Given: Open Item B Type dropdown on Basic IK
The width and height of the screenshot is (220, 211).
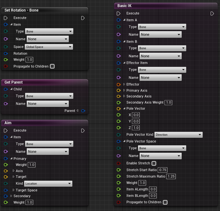Looking at the screenshot, I should pyautogui.click(x=162, y=48).
